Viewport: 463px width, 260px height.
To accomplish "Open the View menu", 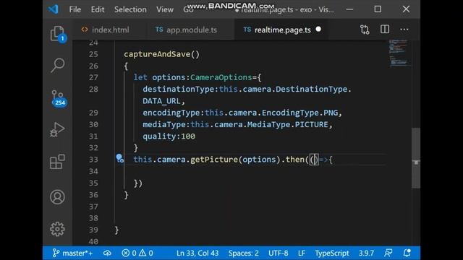I will pyautogui.click(x=165, y=9).
